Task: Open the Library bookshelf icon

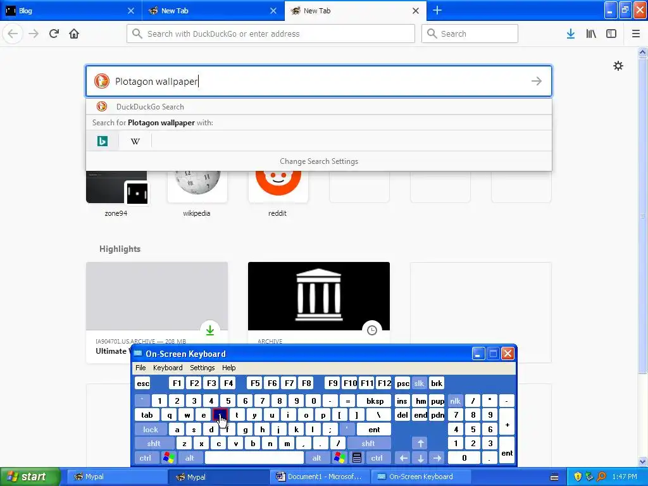Action: tap(591, 34)
